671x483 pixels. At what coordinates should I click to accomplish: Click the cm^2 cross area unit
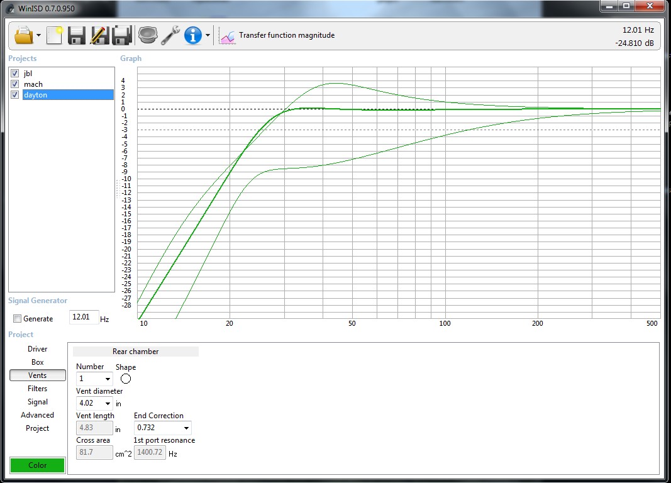coord(123,454)
